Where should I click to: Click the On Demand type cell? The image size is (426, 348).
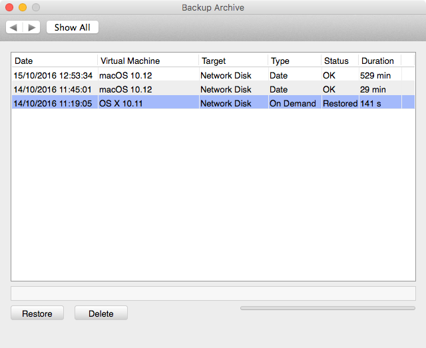point(295,103)
